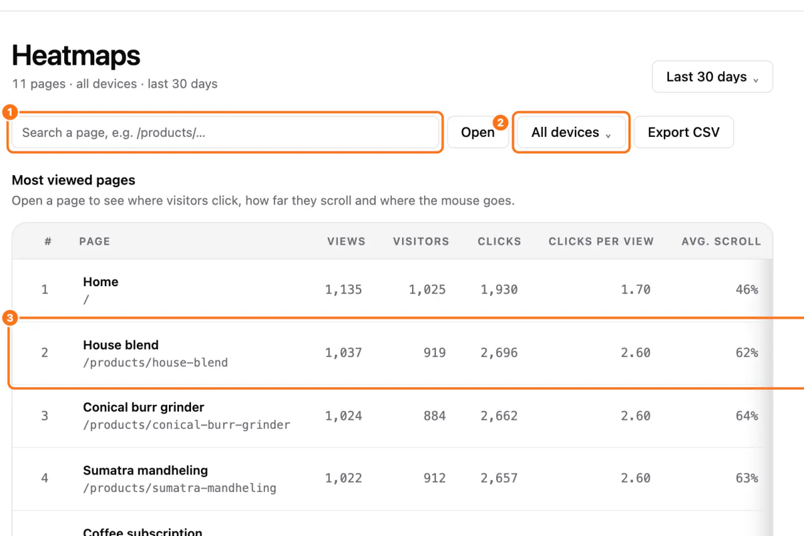Select the Conical burr grinder scroll 64%
Screen dimensions: 804x536
(747, 415)
